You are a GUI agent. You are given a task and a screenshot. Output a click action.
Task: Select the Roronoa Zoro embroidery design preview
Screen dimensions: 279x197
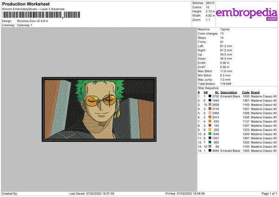pyautogui.click(x=99, y=109)
